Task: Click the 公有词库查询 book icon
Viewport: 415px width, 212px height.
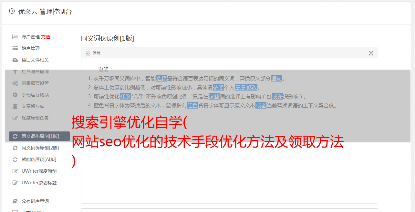Action: point(15,201)
